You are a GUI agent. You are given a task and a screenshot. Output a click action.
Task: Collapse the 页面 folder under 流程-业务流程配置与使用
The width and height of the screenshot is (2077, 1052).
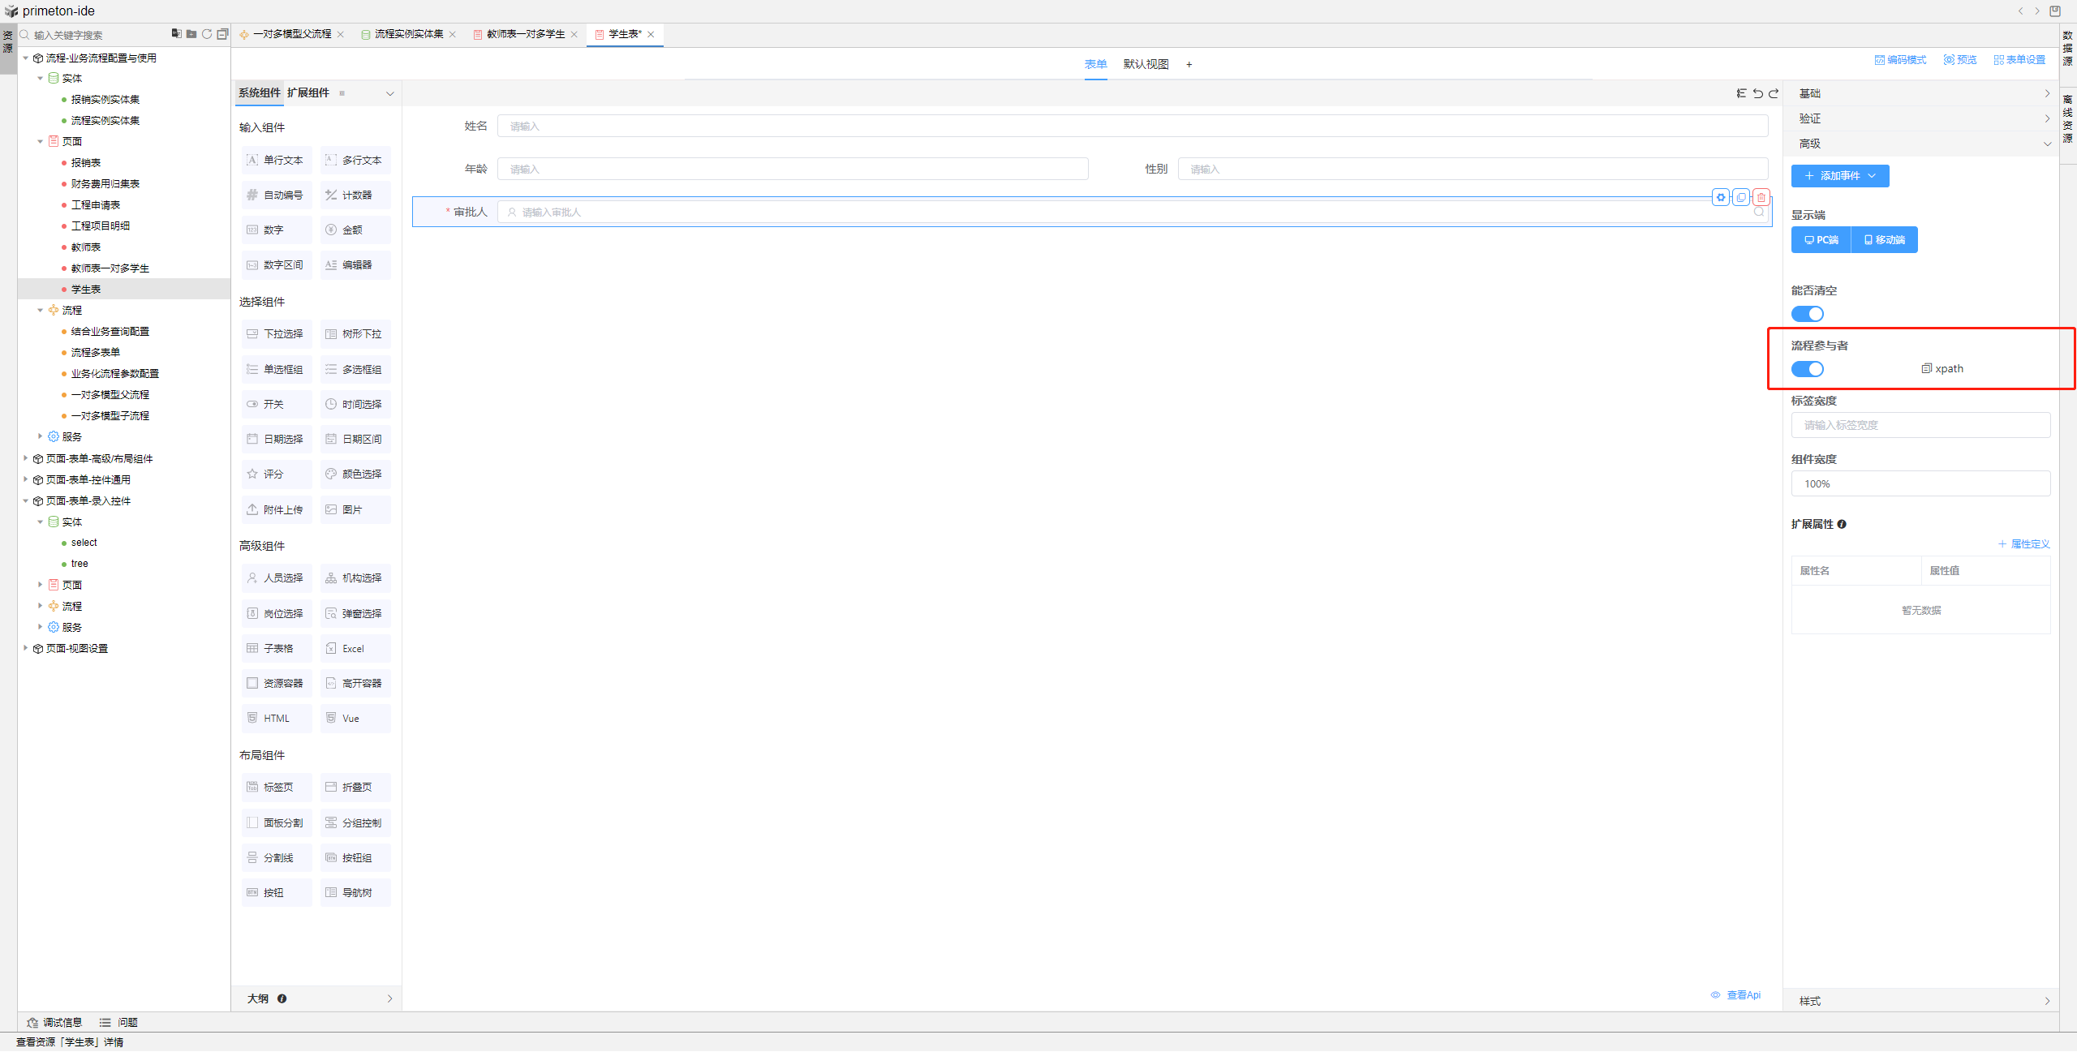coord(40,141)
